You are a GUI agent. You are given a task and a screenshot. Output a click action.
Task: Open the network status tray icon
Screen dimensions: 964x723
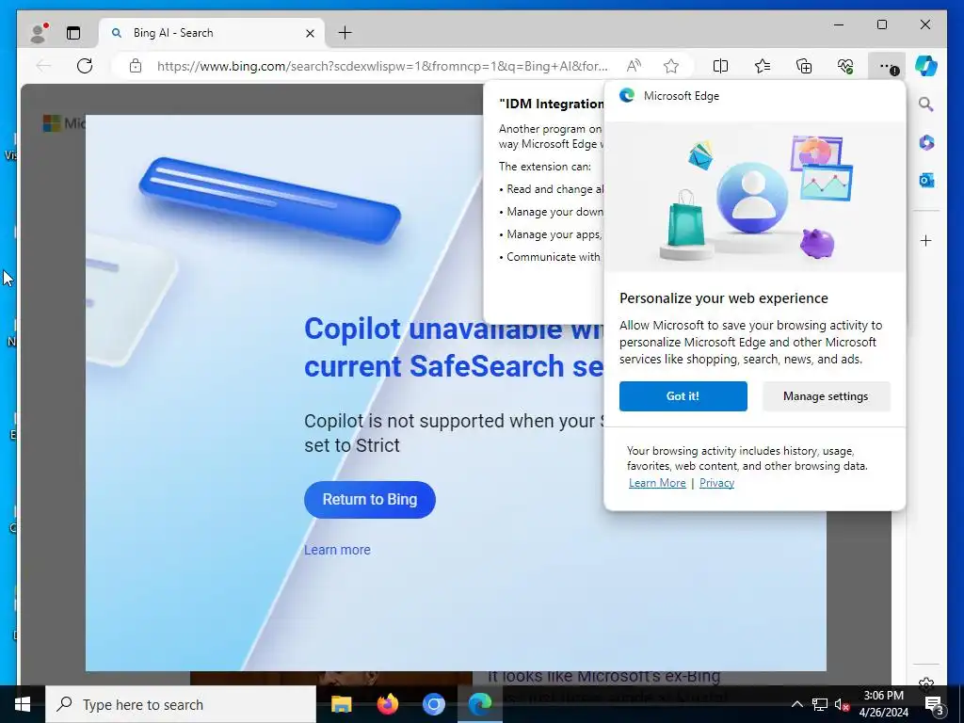click(x=820, y=704)
